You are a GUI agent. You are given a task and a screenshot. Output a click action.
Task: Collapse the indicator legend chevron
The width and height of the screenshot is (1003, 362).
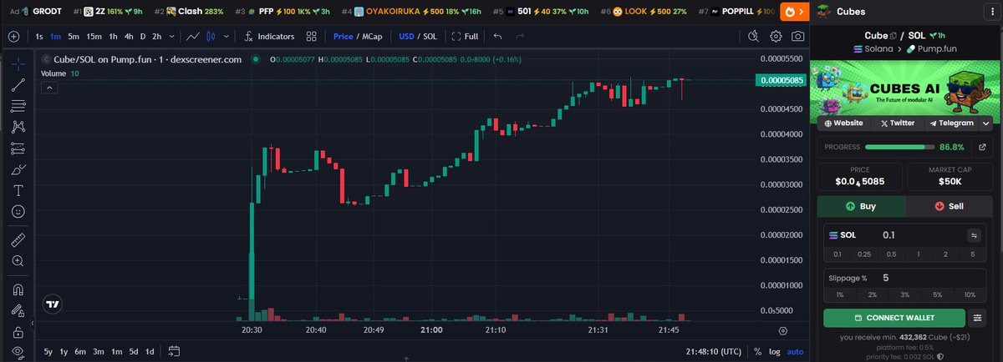49,87
